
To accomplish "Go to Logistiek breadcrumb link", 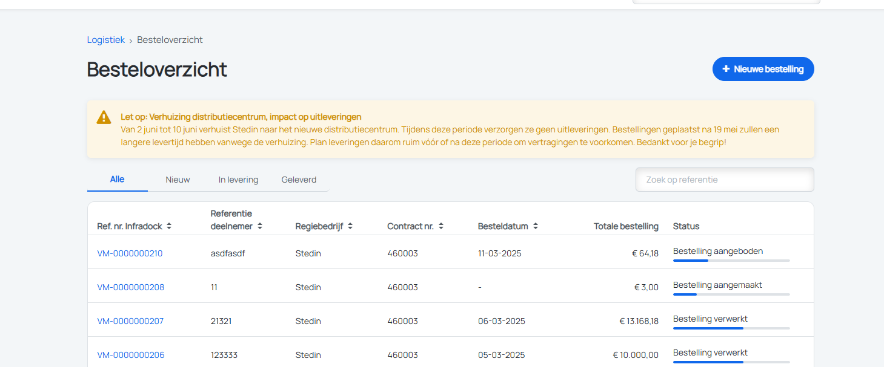I will 106,40.
